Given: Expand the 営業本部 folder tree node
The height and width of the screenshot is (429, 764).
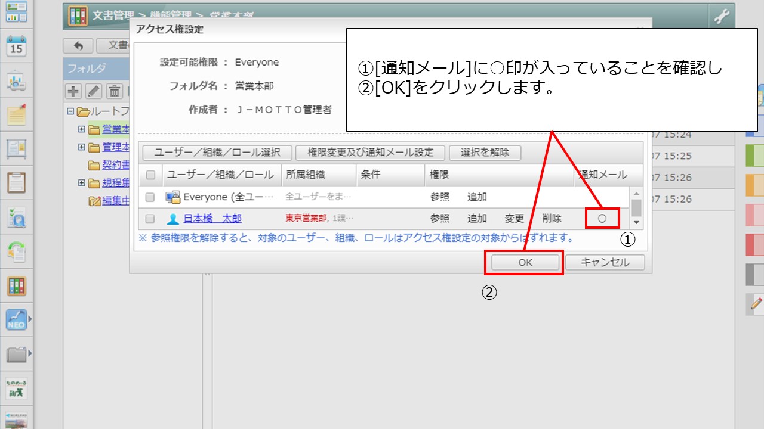Looking at the screenshot, I should [82, 129].
